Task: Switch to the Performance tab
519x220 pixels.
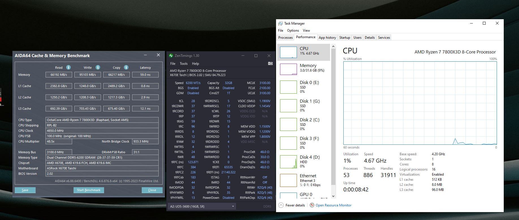Action: (306, 37)
